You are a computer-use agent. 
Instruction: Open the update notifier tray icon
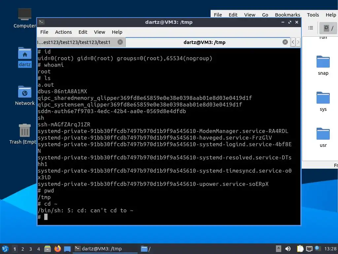point(317,248)
